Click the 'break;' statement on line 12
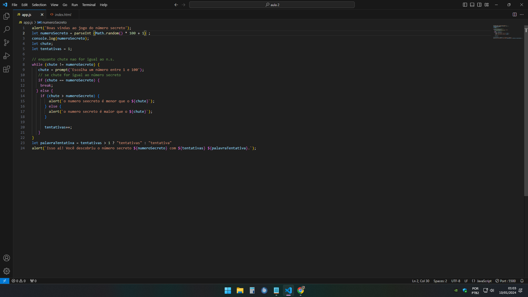 pyautogui.click(x=46, y=86)
